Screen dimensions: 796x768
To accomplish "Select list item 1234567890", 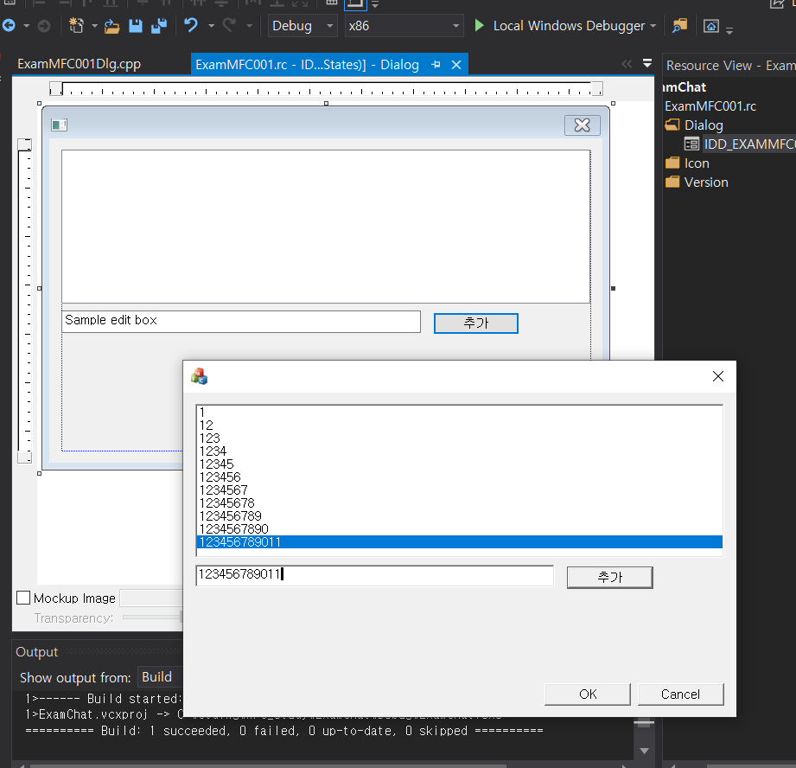I will [460, 528].
